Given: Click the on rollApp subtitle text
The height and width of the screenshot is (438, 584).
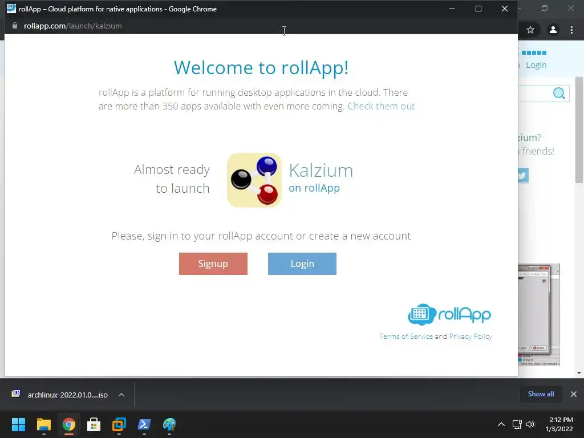Looking at the screenshot, I should click(x=314, y=188).
